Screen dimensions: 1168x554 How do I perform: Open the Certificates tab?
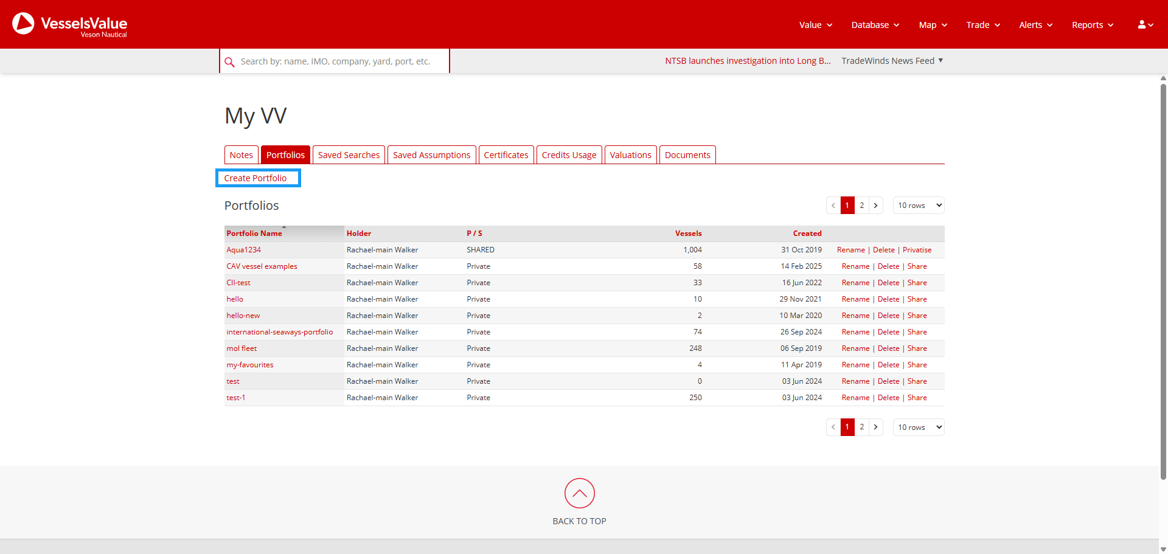coord(506,155)
